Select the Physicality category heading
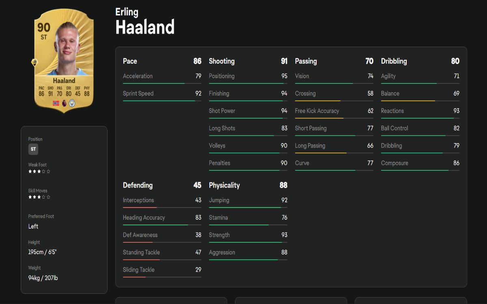Screen dimensions: 487x304 point(224,185)
